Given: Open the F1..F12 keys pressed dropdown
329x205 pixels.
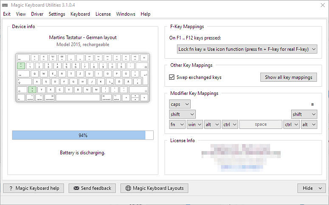Looking at the screenshot, I should pos(247,49).
